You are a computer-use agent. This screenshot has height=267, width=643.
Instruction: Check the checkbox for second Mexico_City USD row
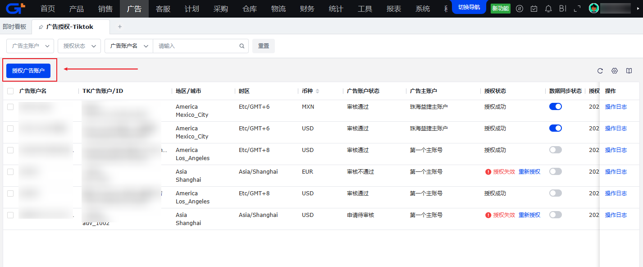[10, 129]
